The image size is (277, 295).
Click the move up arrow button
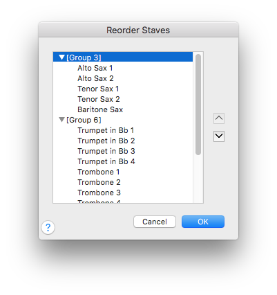(x=219, y=118)
